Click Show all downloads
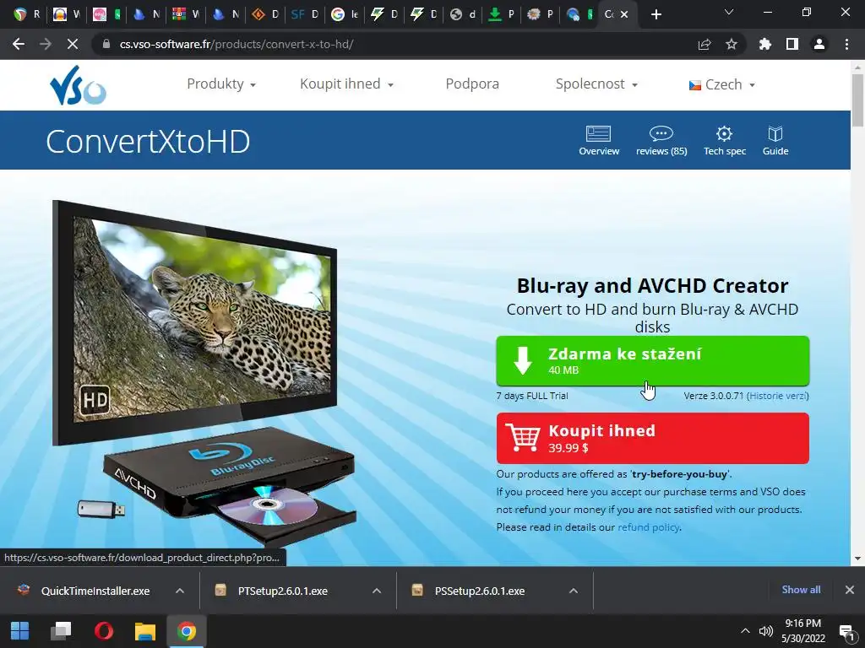The height and width of the screenshot is (648, 865). click(801, 590)
